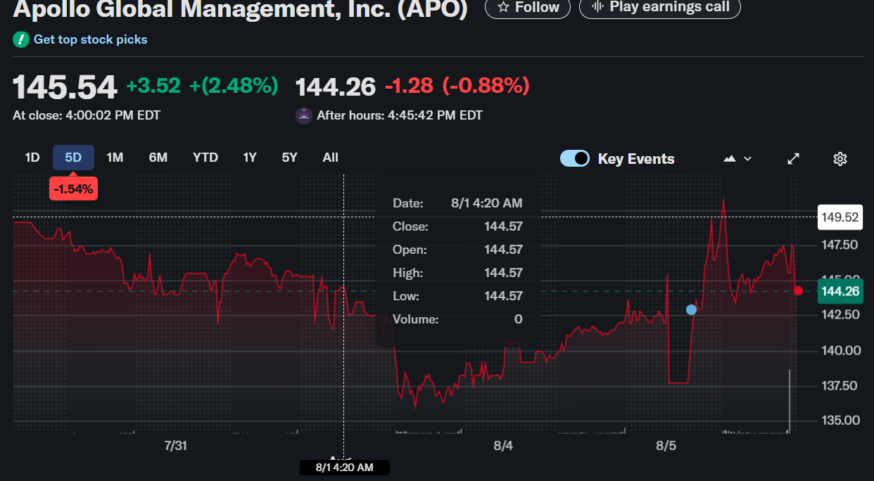Viewport: 874px width, 481px height.
Task: Click the At close 4:00:02 PM EDT timestamp
Action: pyautogui.click(x=87, y=115)
